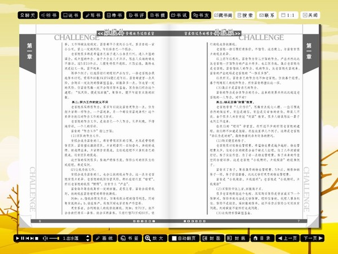Viewport: 338px width, 254px height.
Task: Activate the 放大 magnifier tool
Action: coord(155,238)
